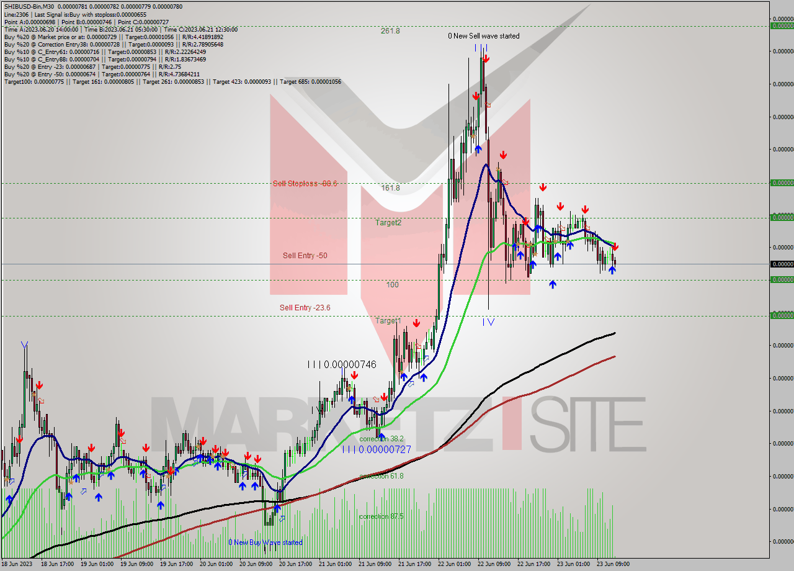Select the '20 Jun 17:00' time axis label
Screen dimensions: 794x571
pyautogui.click(x=295, y=564)
